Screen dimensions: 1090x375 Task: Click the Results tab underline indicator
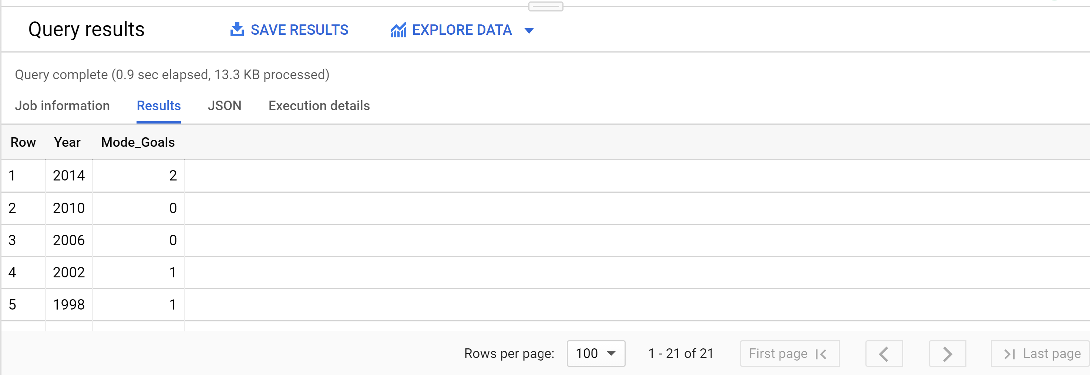pyautogui.click(x=159, y=123)
